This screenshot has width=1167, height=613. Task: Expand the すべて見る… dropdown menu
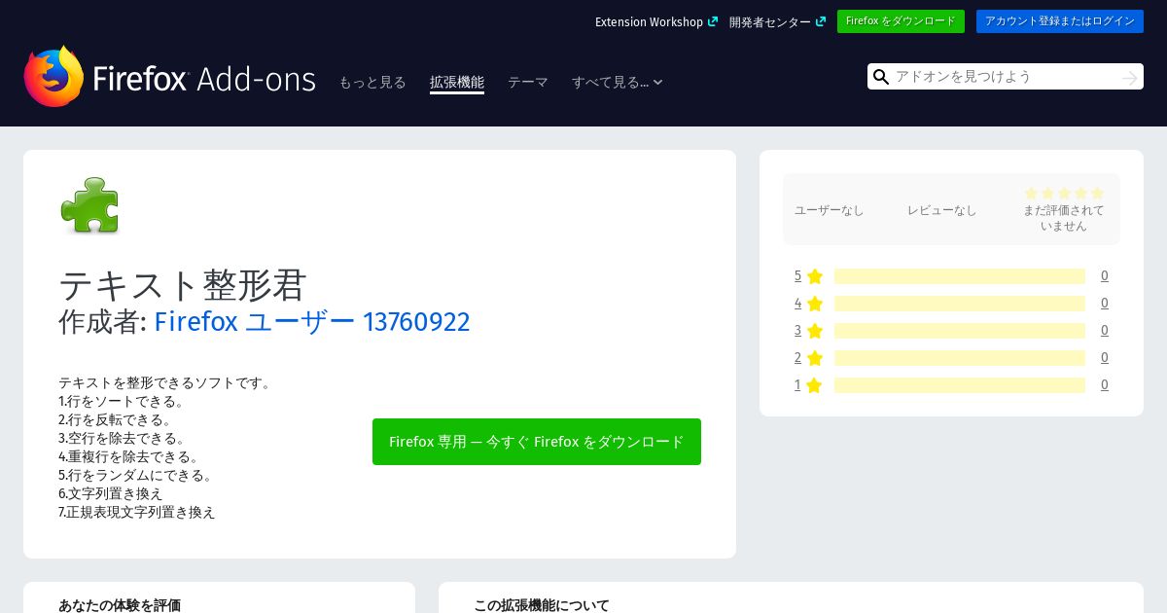(x=618, y=83)
